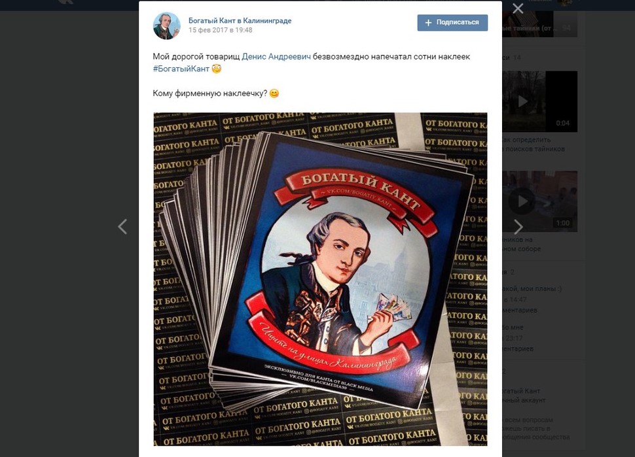Open the sticker stack photo
Screen dimensions: 635x457
coord(320,279)
